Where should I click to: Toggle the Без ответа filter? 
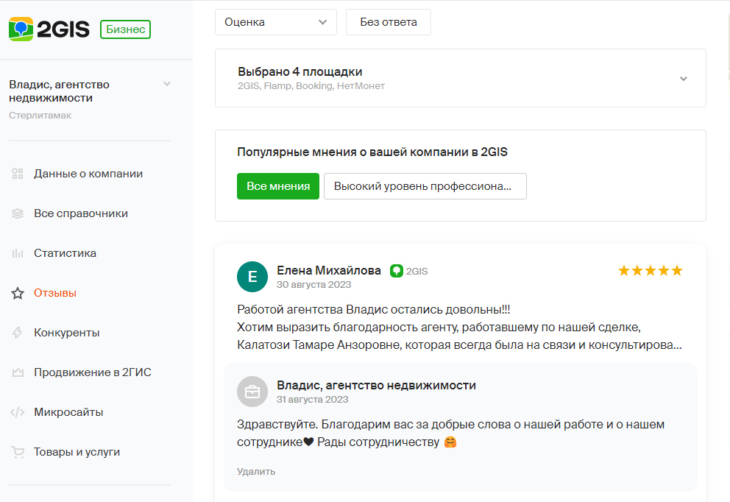click(x=389, y=22)
